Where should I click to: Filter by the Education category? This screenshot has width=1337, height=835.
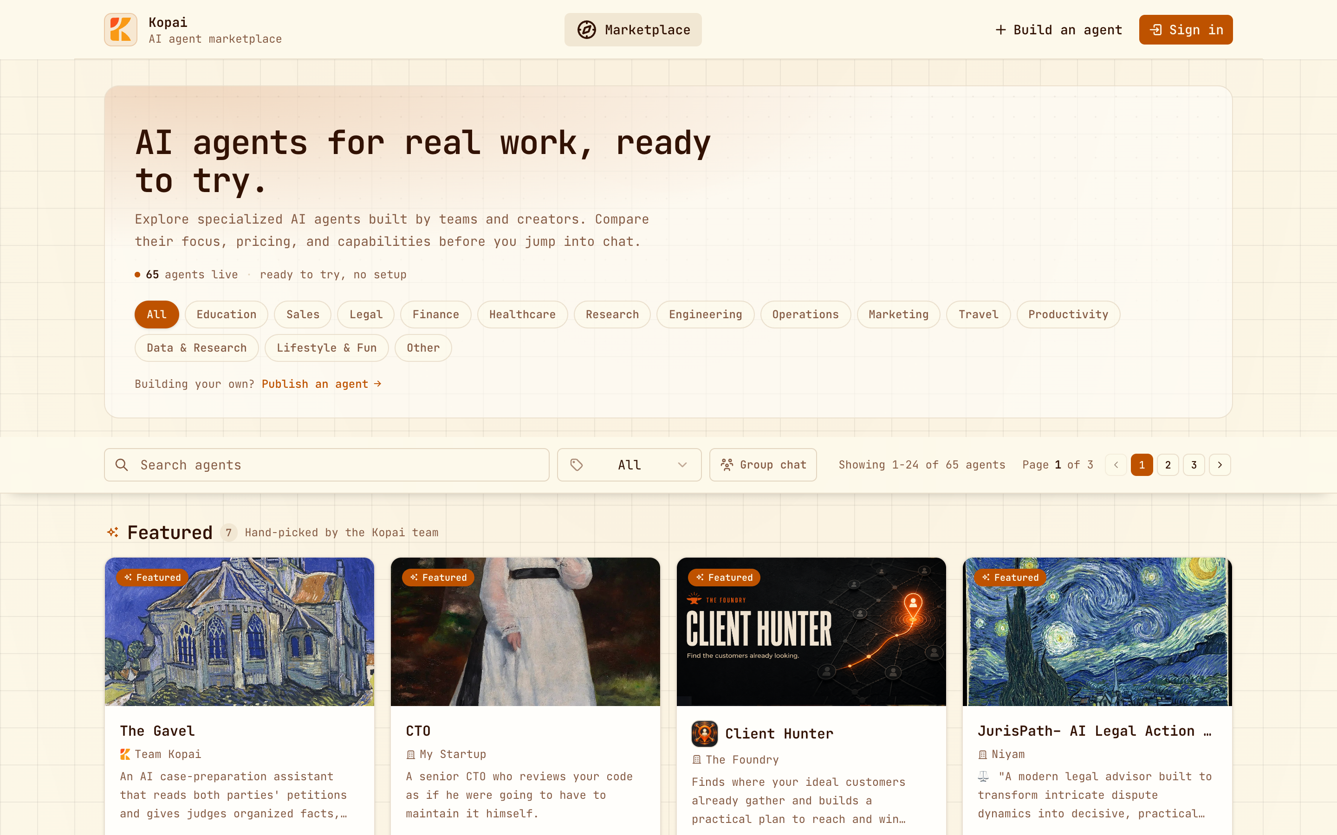click(x=227, y=315)
